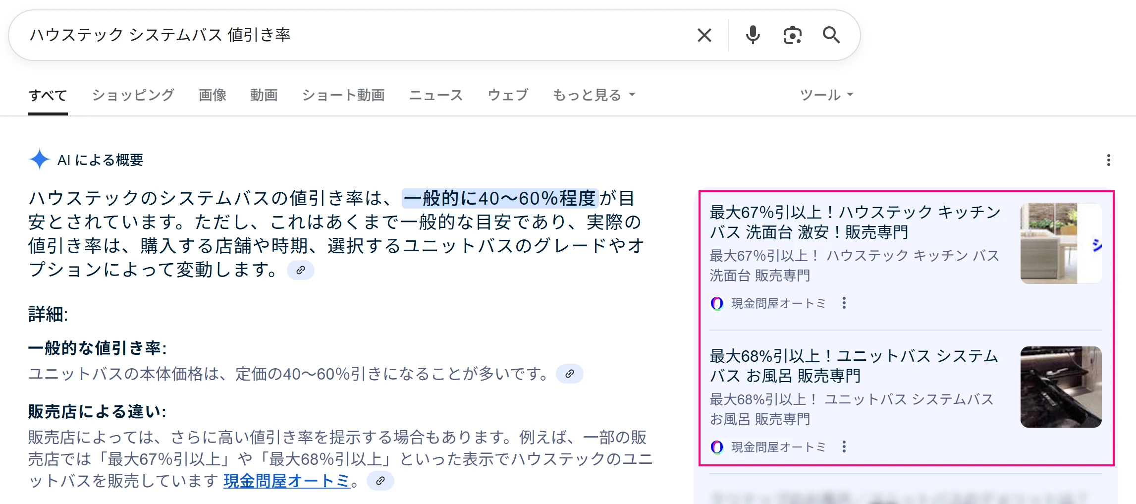This screenshot has width=1136, height=504.
Task: Click the kitchen thumbnail in 67% card
Action: (x=1061, y=243)
